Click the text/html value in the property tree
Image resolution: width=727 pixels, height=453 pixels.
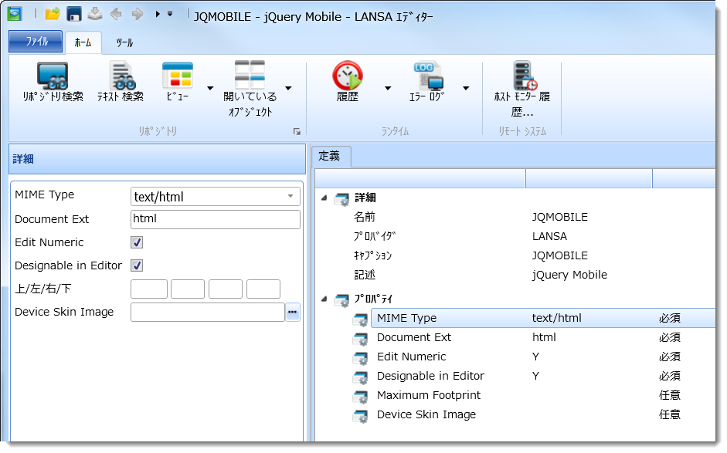(x=556, y=318)
